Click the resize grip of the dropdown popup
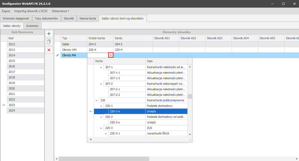Viewport: 299px width, 161px height. click(190, 140)
